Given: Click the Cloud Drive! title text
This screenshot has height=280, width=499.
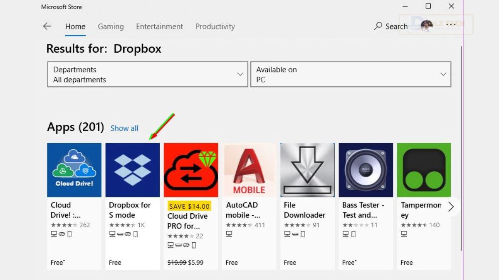Looking at the screenshot, I should tap(66, 210).
